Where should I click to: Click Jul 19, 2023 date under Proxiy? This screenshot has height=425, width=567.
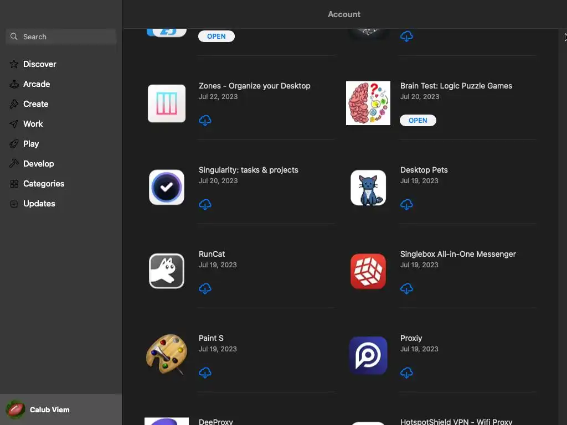[419, 349]
